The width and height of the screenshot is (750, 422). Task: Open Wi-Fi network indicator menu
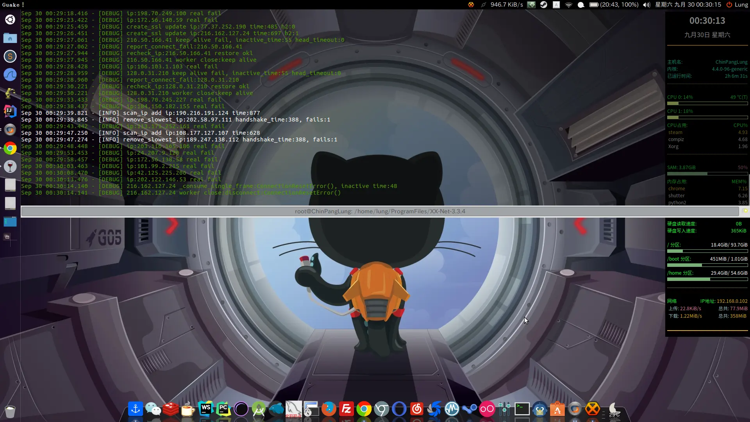(569, 5)
